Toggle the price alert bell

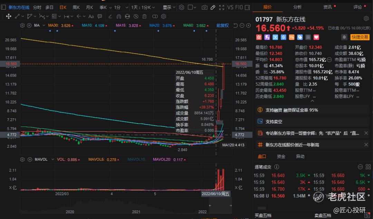[344, 37]
